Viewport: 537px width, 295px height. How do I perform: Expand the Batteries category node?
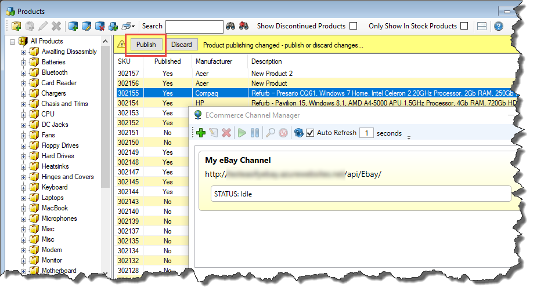pos(23,63)
